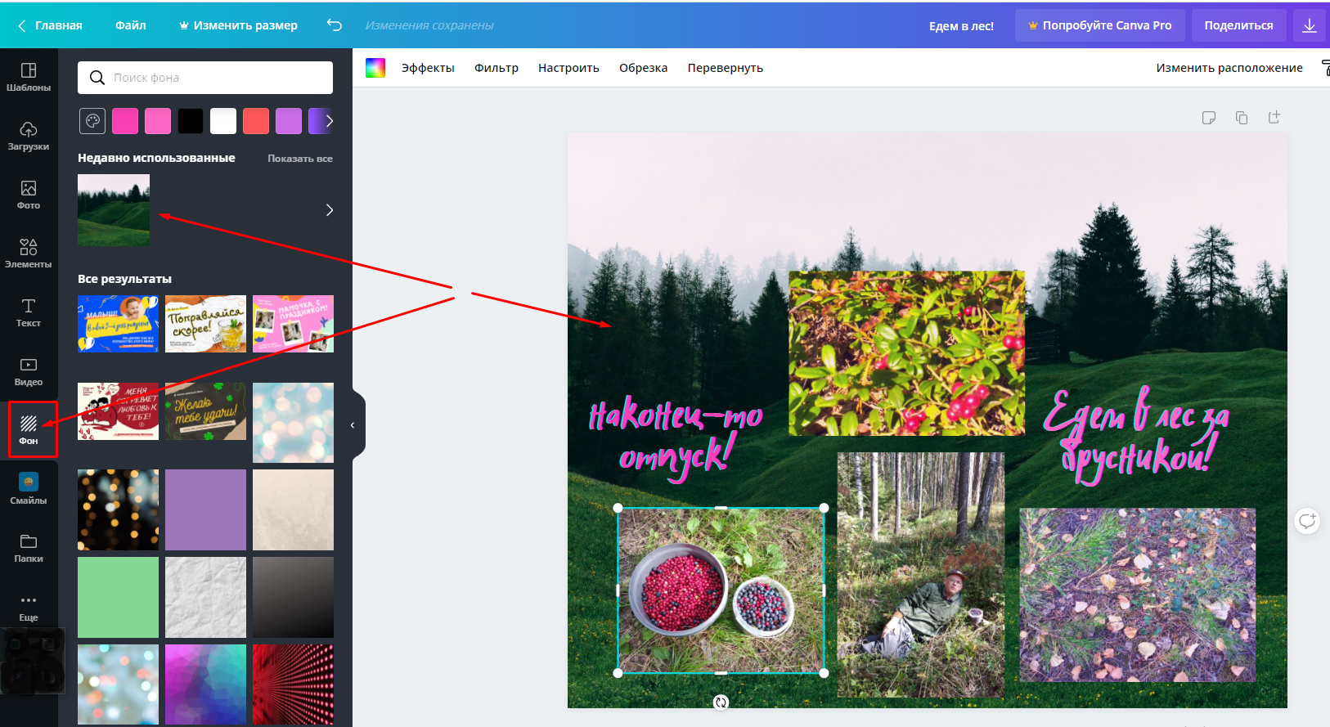Image resolution: width=1330 pixels, height=727 pixels.
Task: Click Попробуйте Canva Pro button
Action: [x=1099, y=25]
